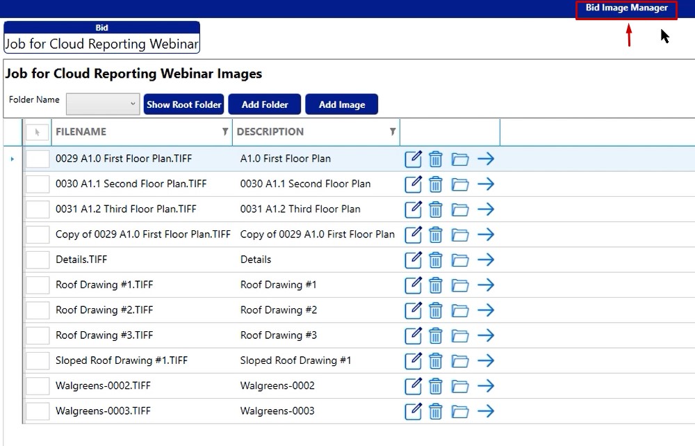
Task: Click arrow icon for Roof Drawing #3.TIFF
Action: click(486, 335)
